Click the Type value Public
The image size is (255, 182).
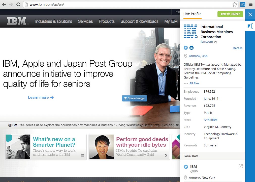coord(208,113)
